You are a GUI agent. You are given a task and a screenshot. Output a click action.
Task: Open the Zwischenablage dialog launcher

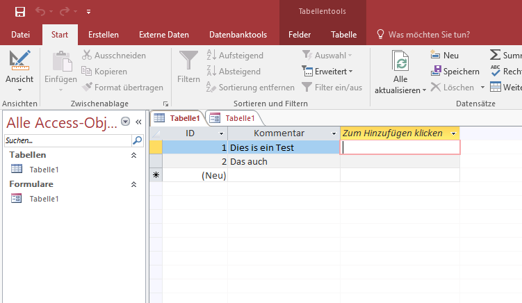[x=165, y=104]
